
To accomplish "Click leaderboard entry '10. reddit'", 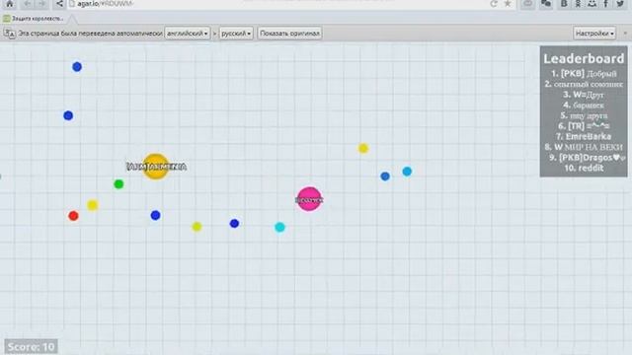I will pyautogui.click(x=584, y=168).
